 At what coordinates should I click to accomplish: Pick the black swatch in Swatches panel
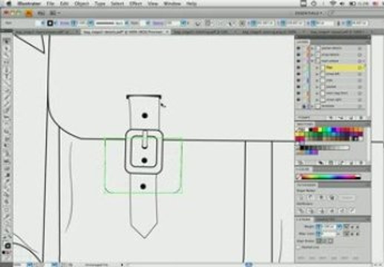point(311,129)
